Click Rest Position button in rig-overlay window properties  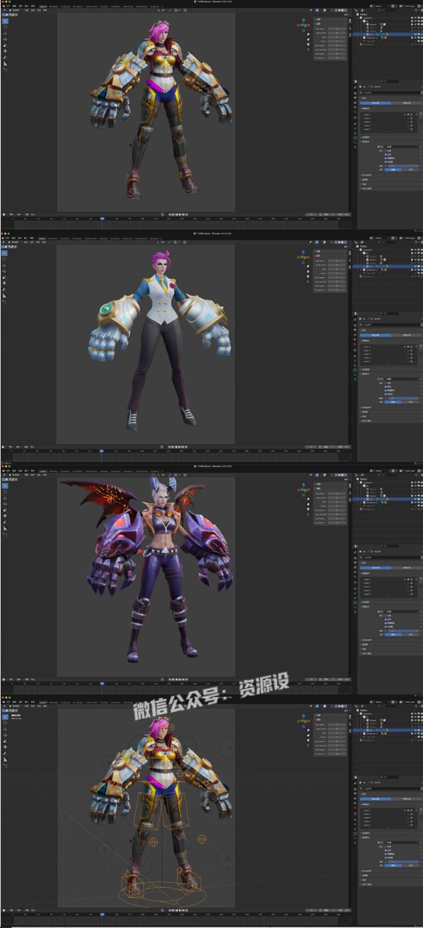[x=407, y=799]
